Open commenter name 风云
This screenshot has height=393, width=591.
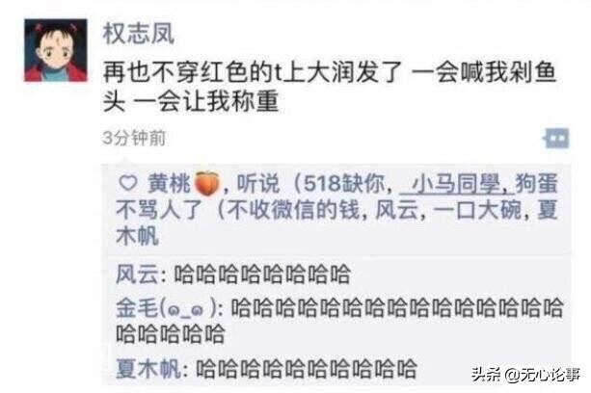pos(137,275)
